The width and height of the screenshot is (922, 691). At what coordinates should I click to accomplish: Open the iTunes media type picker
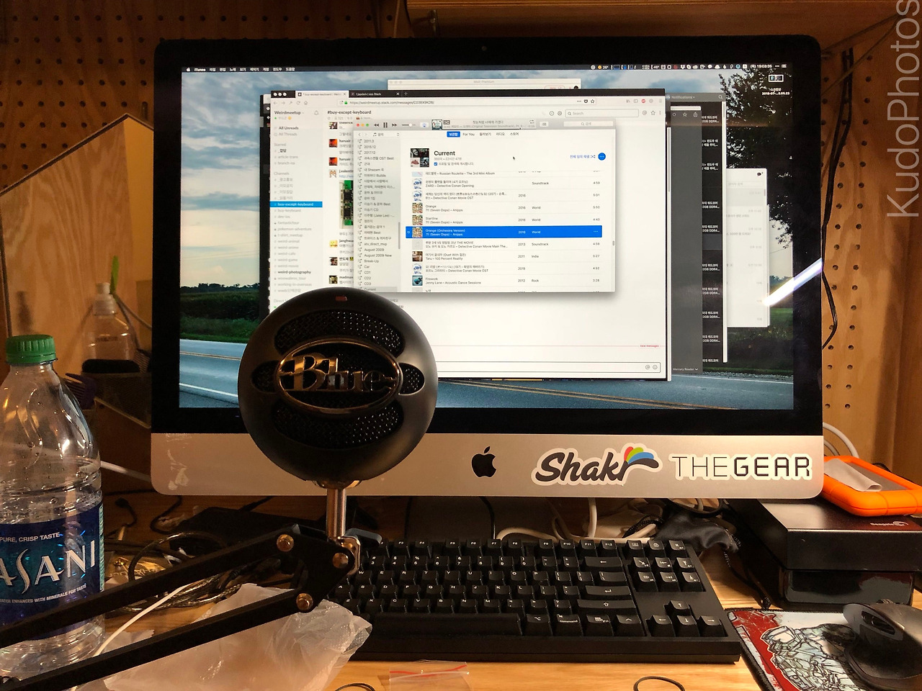click(385, 135)
